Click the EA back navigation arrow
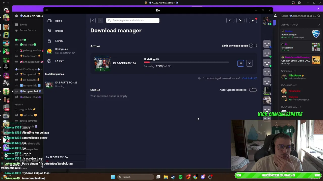This screenshot has width=323, height=181. click(x=93, y=20)
